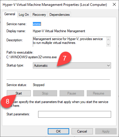
Task: Click the description scroll down arrow
Action: click(108, 44)
